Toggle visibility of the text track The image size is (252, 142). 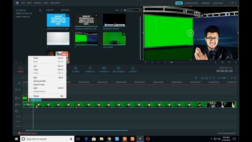19,117
